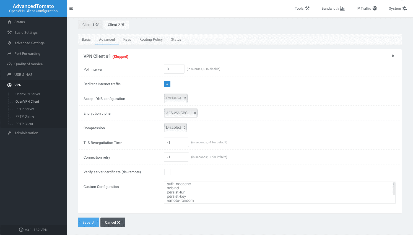Change the Encryption cipher selection

click(181, 113)
